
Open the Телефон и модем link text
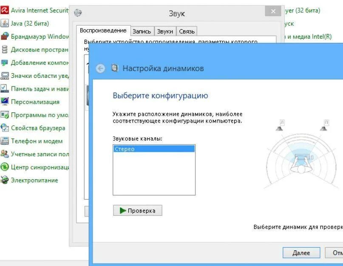coord(37,141)
